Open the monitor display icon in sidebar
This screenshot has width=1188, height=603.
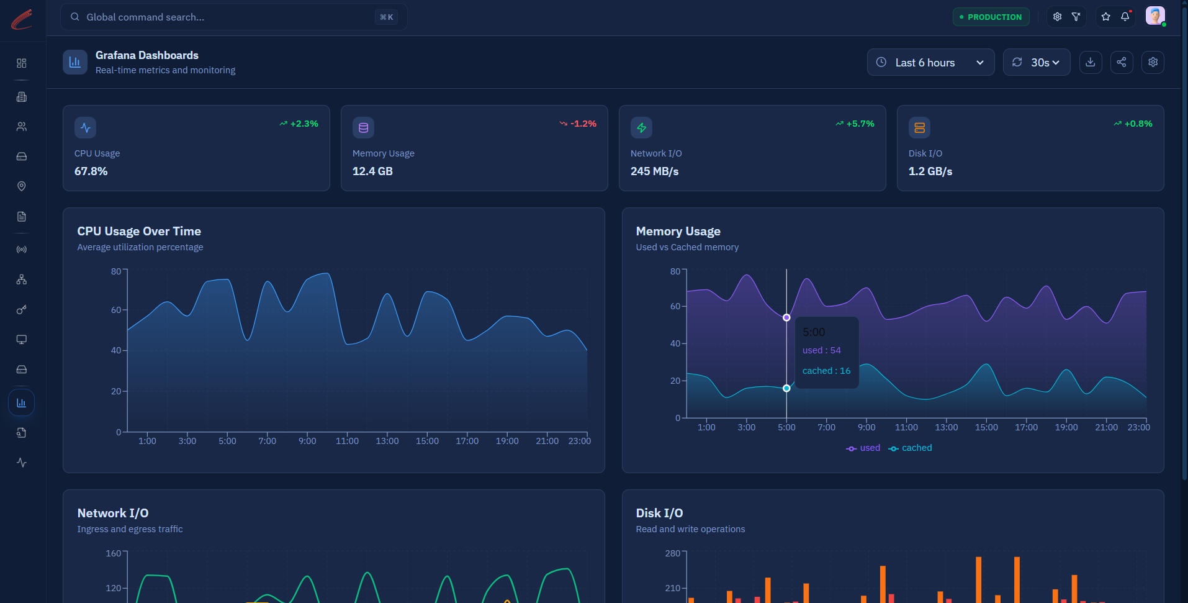tap(22, 340)
